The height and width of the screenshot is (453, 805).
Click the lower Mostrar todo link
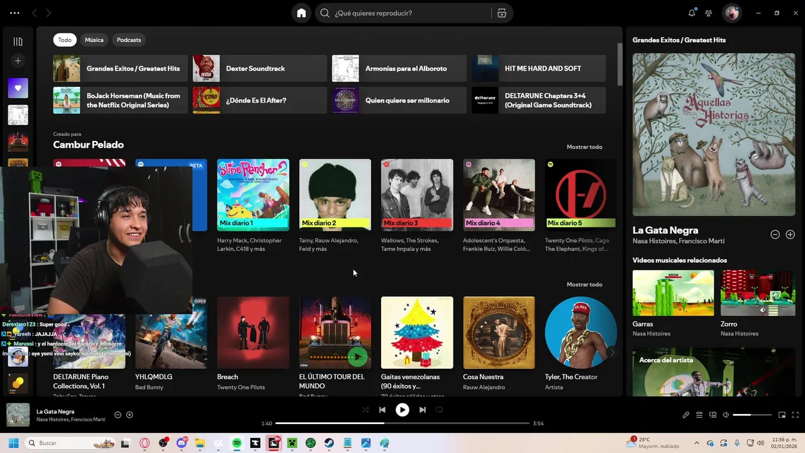(x=584, y=284)
